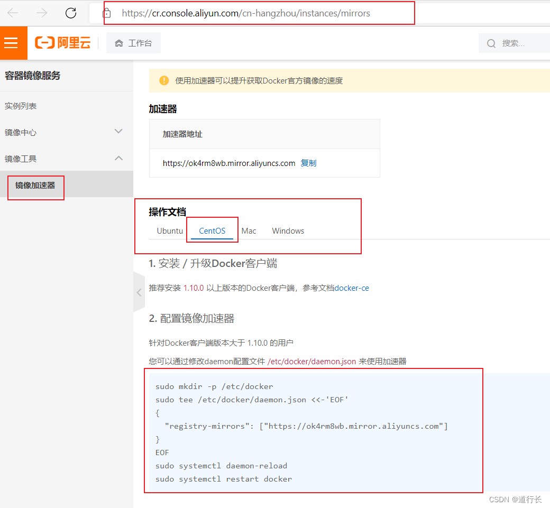Switch to the Ubuntu tab
This screenshot has height=508, width=550.
point(170,230)
